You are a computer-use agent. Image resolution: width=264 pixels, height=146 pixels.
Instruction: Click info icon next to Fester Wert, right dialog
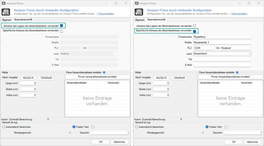click(226, 127)
